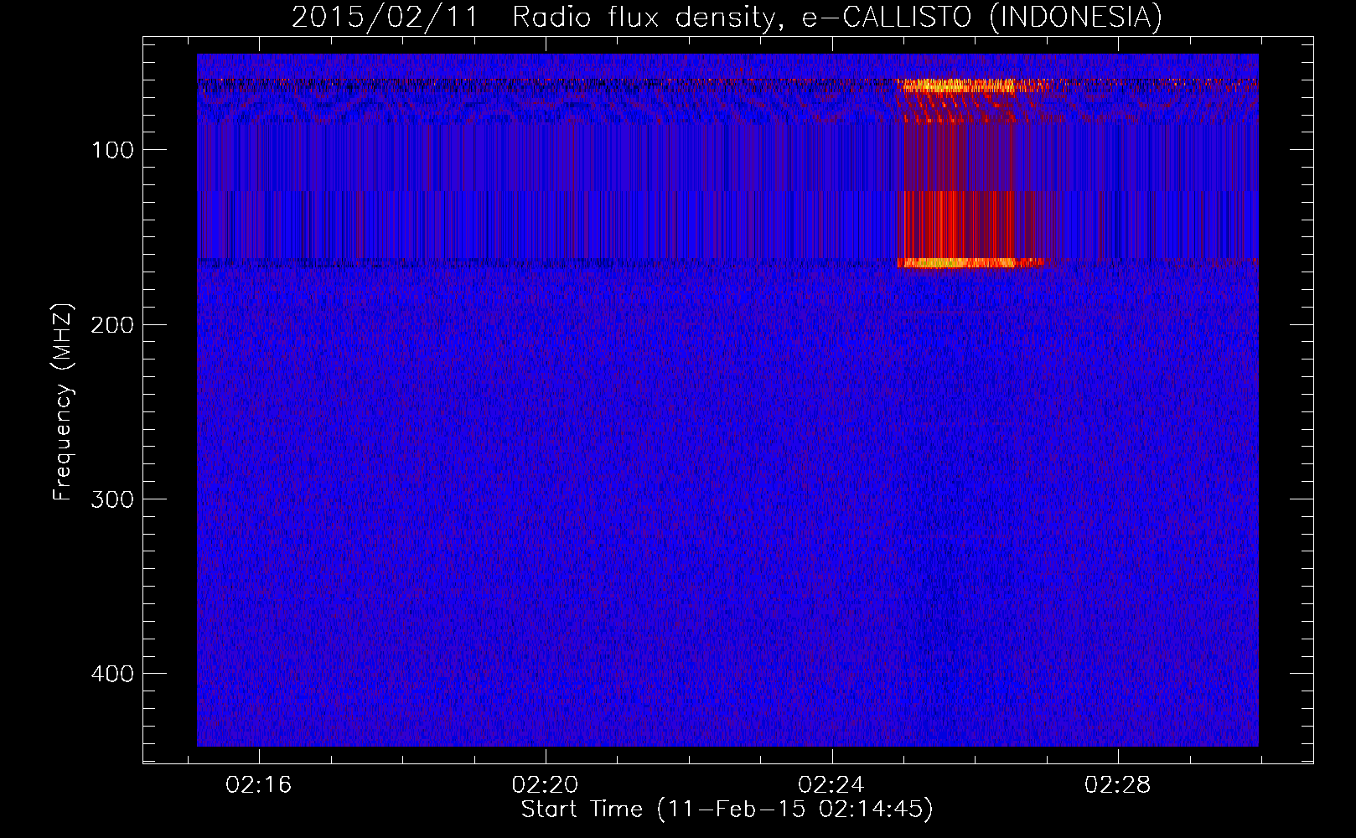
Task: Select the 400 frequency tick label
Action: coord(112,674)
